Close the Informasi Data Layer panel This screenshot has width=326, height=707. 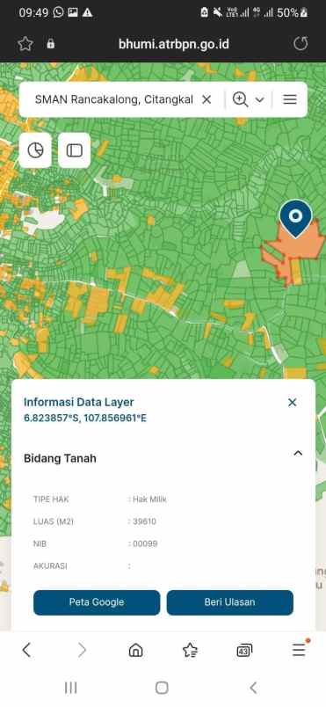coord(293,402)
